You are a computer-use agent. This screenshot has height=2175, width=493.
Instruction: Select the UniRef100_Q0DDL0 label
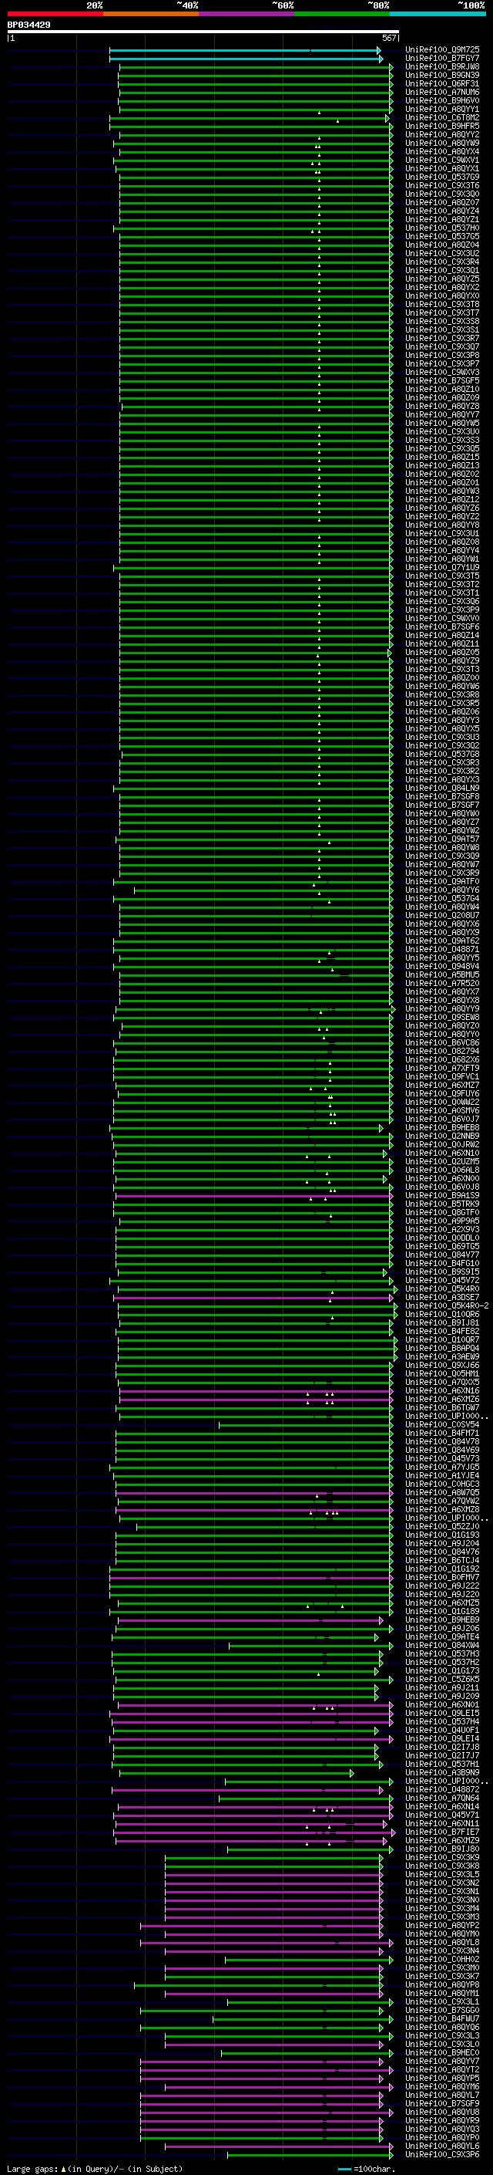441,1238
